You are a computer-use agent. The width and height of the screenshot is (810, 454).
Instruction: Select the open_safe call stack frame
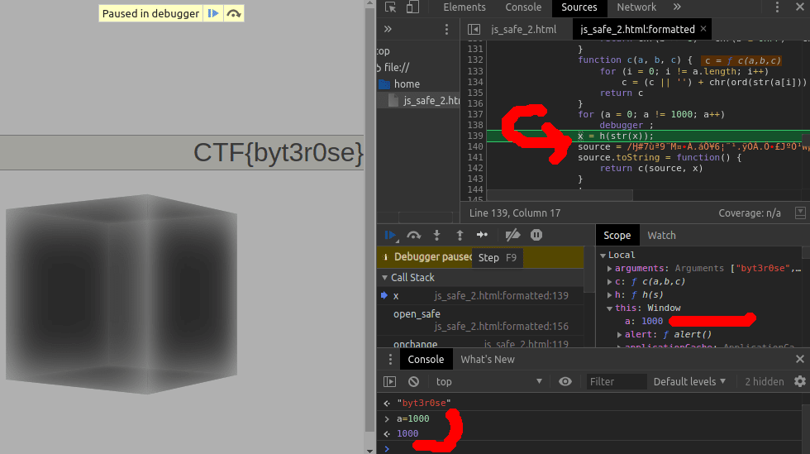click(x=480, y=320)
